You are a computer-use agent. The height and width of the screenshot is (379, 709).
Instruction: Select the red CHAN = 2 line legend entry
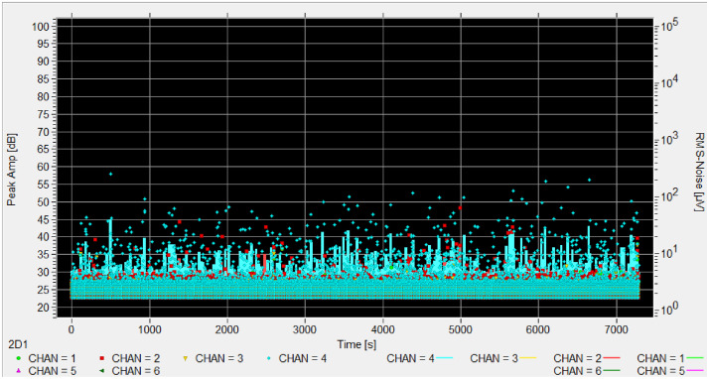click(587, 359)
